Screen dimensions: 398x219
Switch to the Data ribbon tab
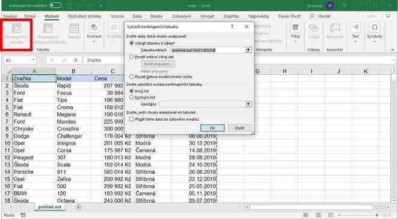pos(137,16)
